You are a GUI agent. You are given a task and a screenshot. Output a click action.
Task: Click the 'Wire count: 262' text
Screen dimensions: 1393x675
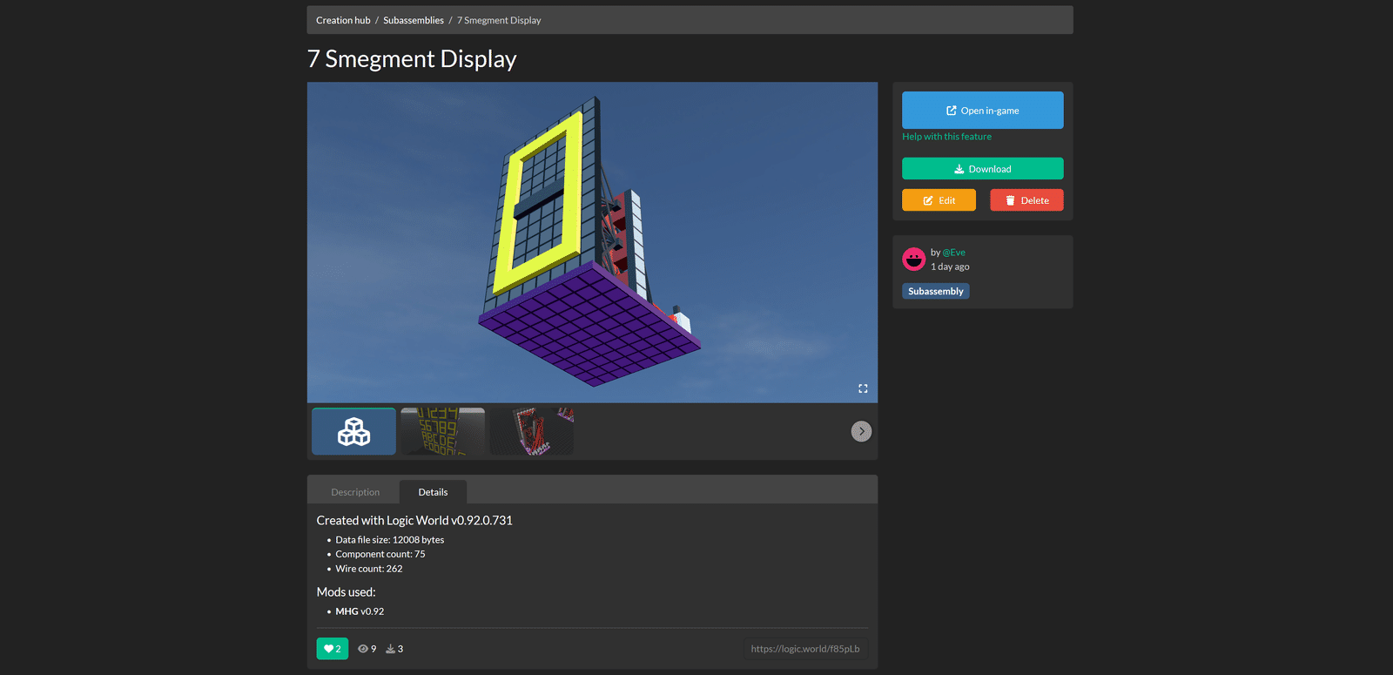[x=369, y=569]
